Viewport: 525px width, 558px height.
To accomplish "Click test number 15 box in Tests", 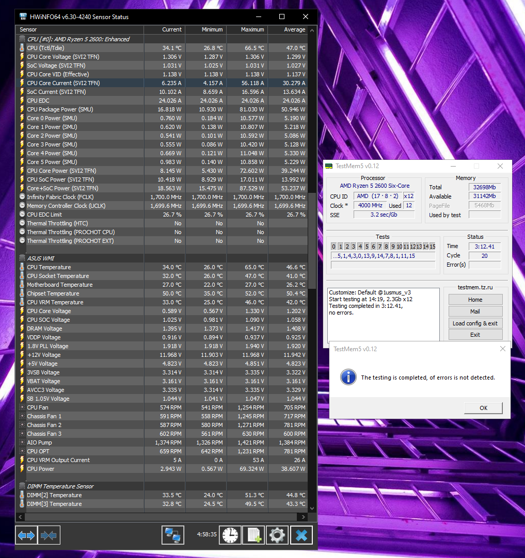I will pos(433,247).
